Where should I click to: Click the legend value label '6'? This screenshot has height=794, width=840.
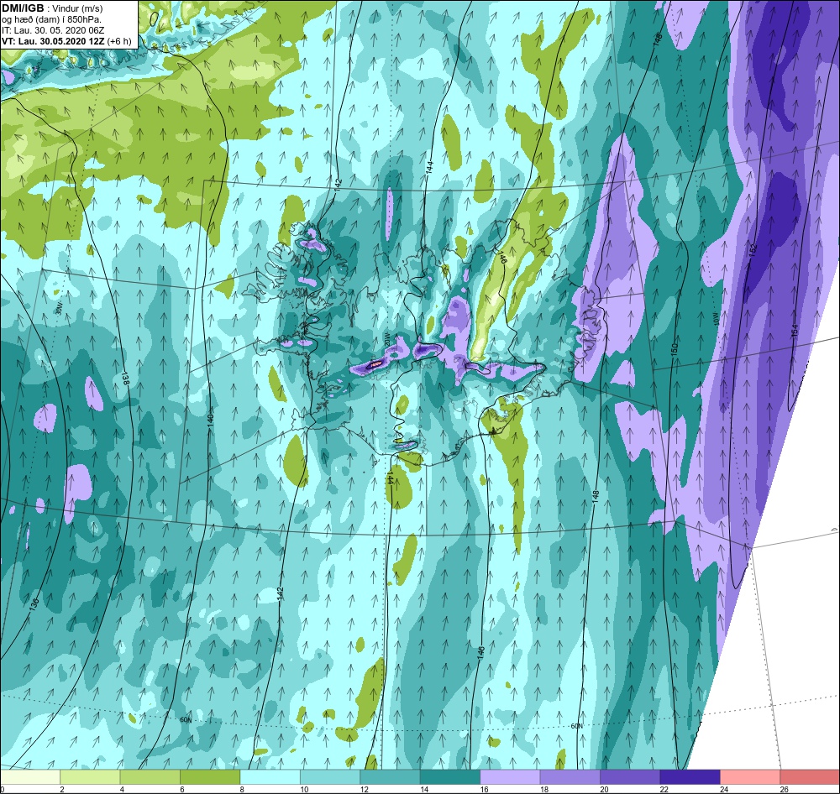tap(182, 789)
